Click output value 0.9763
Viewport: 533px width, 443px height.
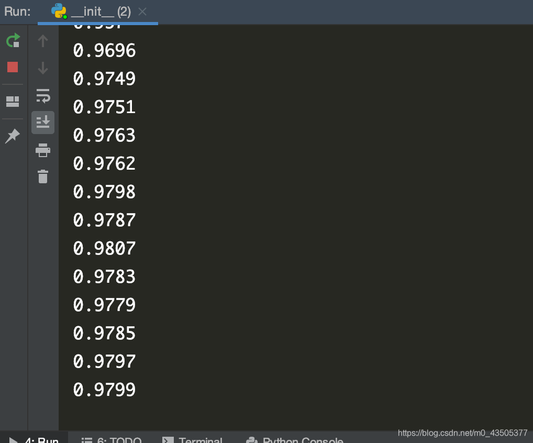(x=104, y=135)
